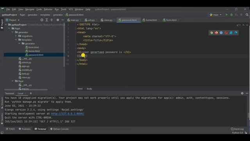Open the File menu
Viewport: 250px width, 141px height.
8,9
